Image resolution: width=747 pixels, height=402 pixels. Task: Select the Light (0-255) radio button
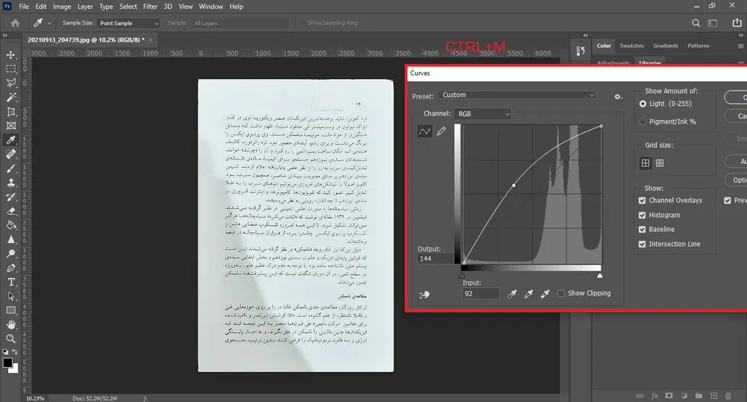[642, 104]
